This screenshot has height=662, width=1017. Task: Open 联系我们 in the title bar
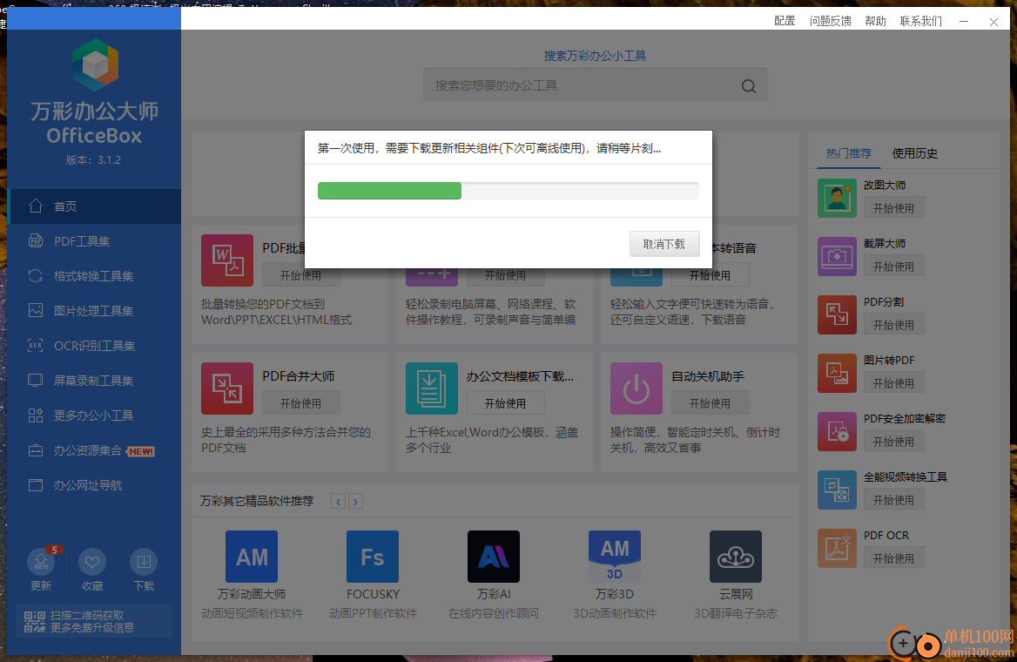point(921,21)
